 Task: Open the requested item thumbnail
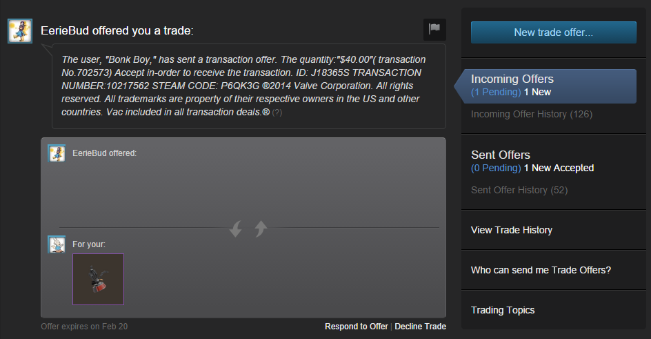click(99, 279)
